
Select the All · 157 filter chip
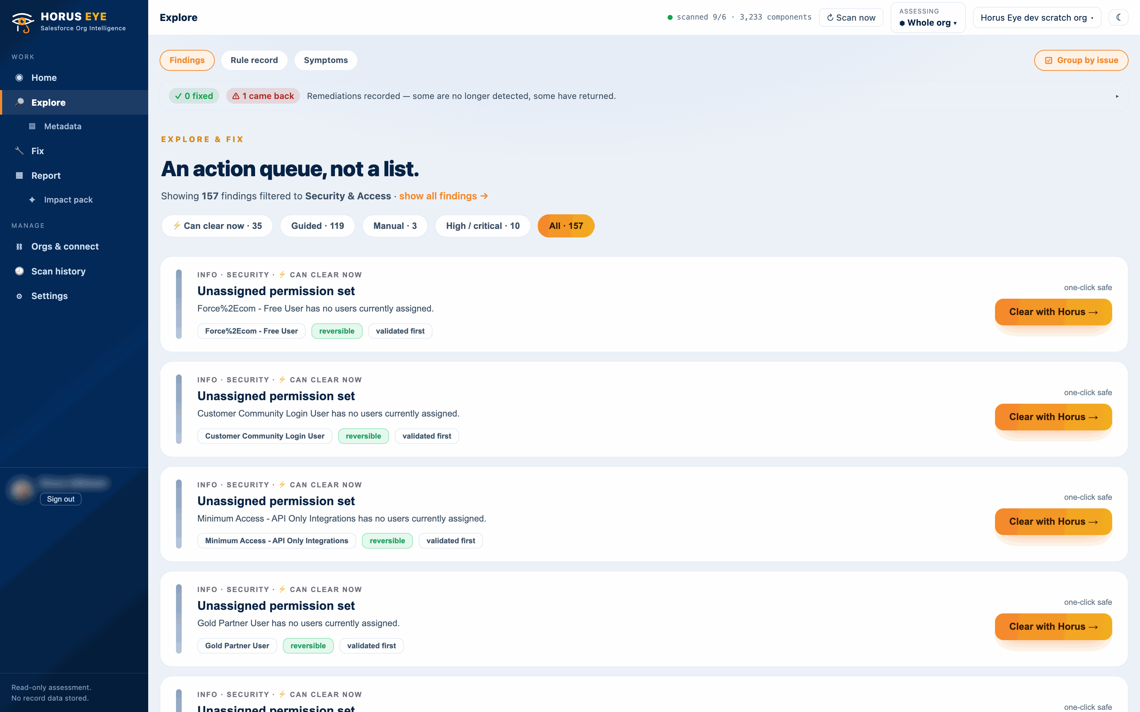[x=566, y=226]
